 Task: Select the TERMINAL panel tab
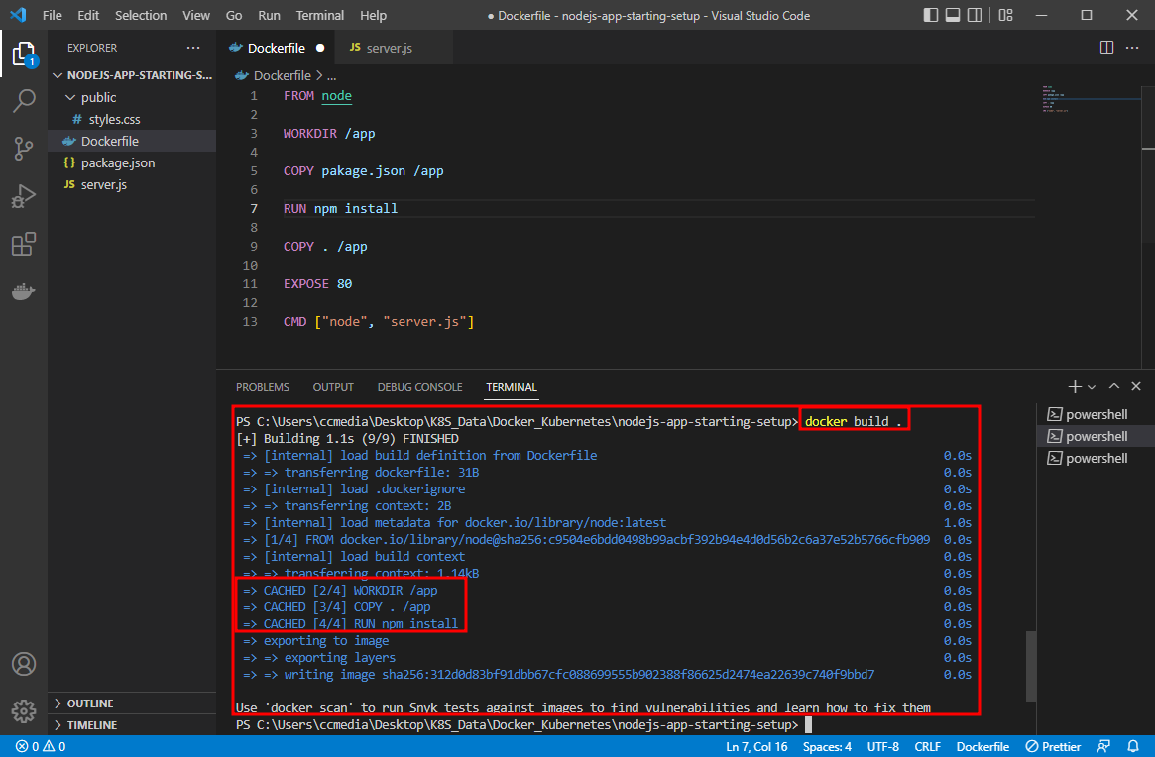click(512, 387)
